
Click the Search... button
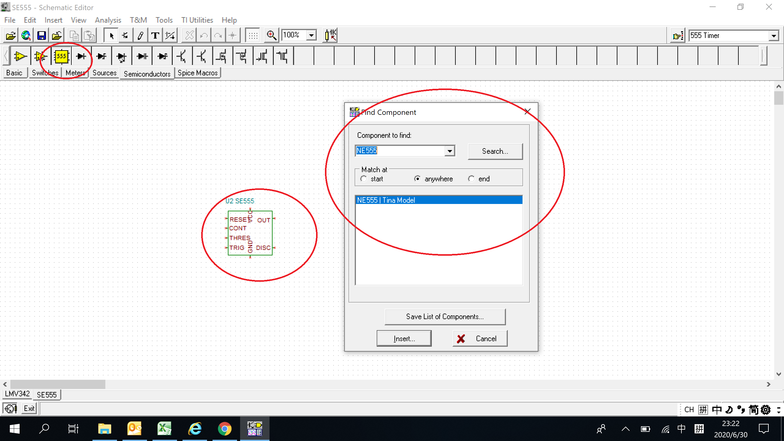pyautogui.click(x=495, y=151)
